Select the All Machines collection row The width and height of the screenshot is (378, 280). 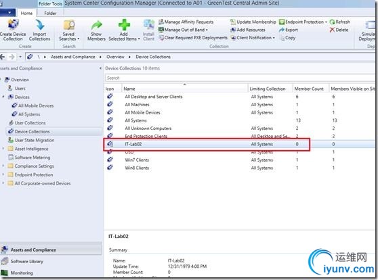click(240, 105)
